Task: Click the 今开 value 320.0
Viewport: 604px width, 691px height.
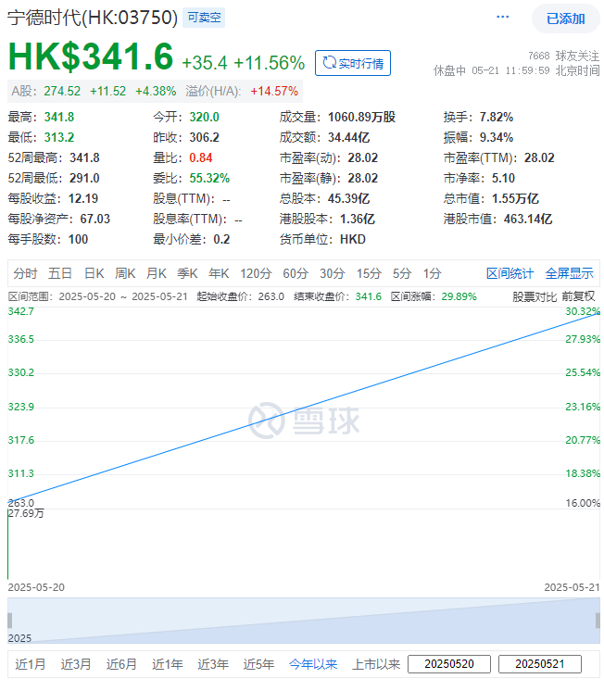Action: 204,118
